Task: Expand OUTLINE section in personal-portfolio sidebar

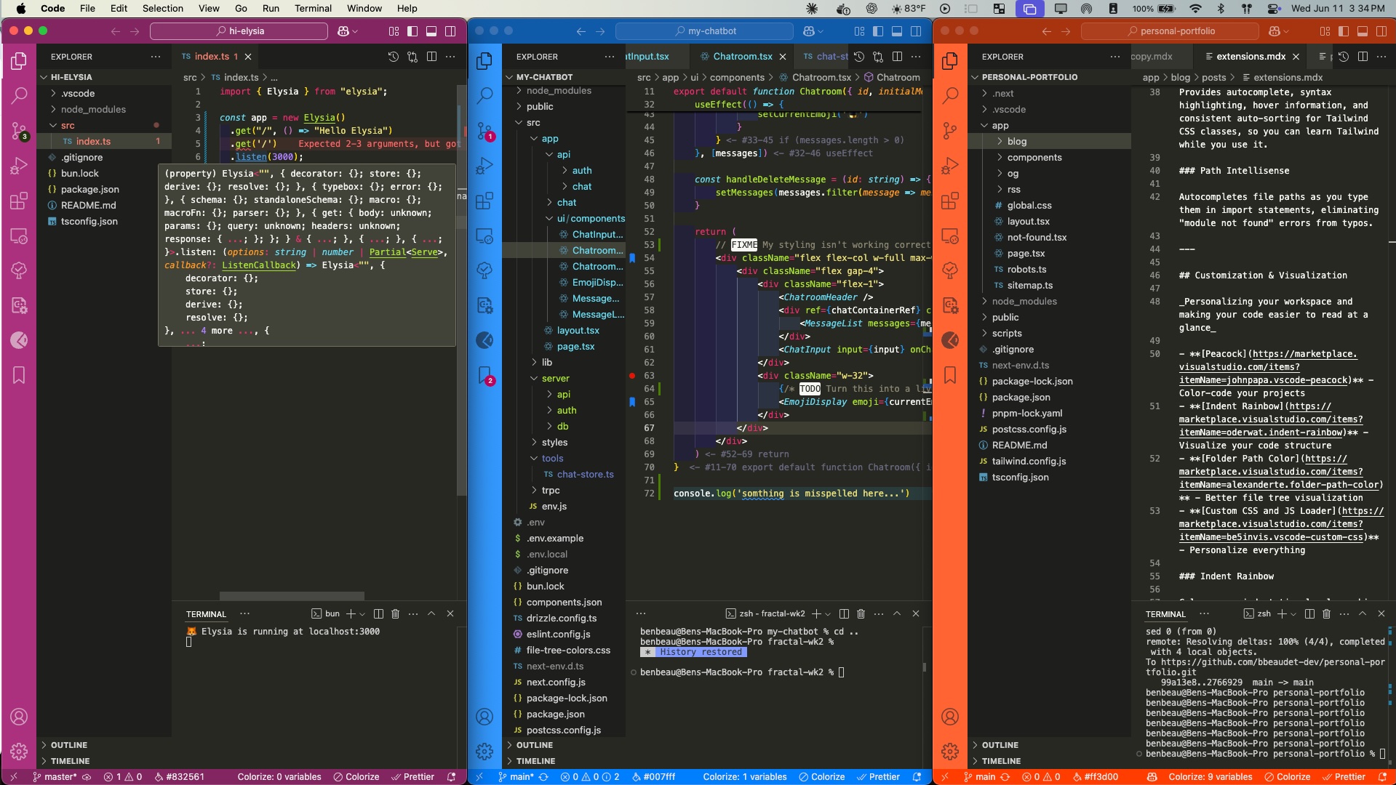Action: [1000, 745]
